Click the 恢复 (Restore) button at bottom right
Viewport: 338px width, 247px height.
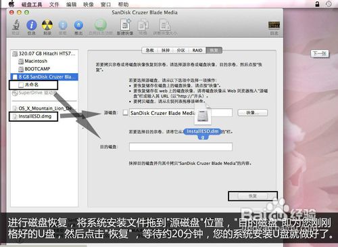[253, 196]
